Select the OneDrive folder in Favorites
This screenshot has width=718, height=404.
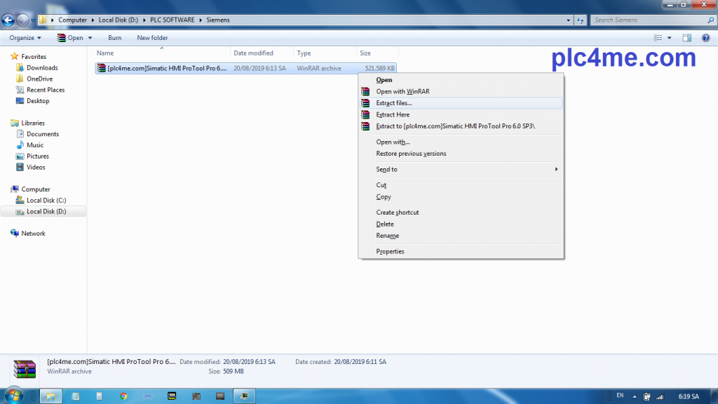click(39, 79)
